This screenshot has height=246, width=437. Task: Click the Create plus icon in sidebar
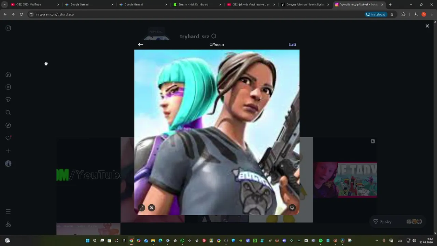[8, 151]
